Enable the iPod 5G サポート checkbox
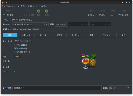 pos(15,52)
